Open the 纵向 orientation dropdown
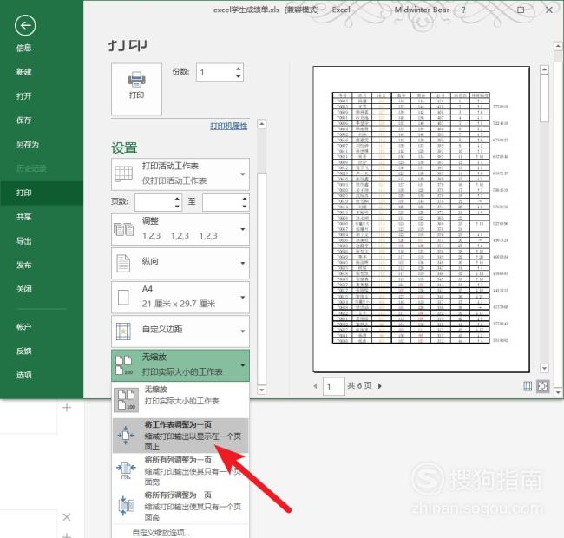Image resolution: width=564 pixels, height=538 pixels. click(180, 263)
